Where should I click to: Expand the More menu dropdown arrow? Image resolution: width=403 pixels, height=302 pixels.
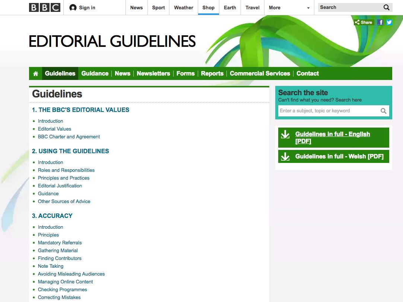click(x=308, y=8)
